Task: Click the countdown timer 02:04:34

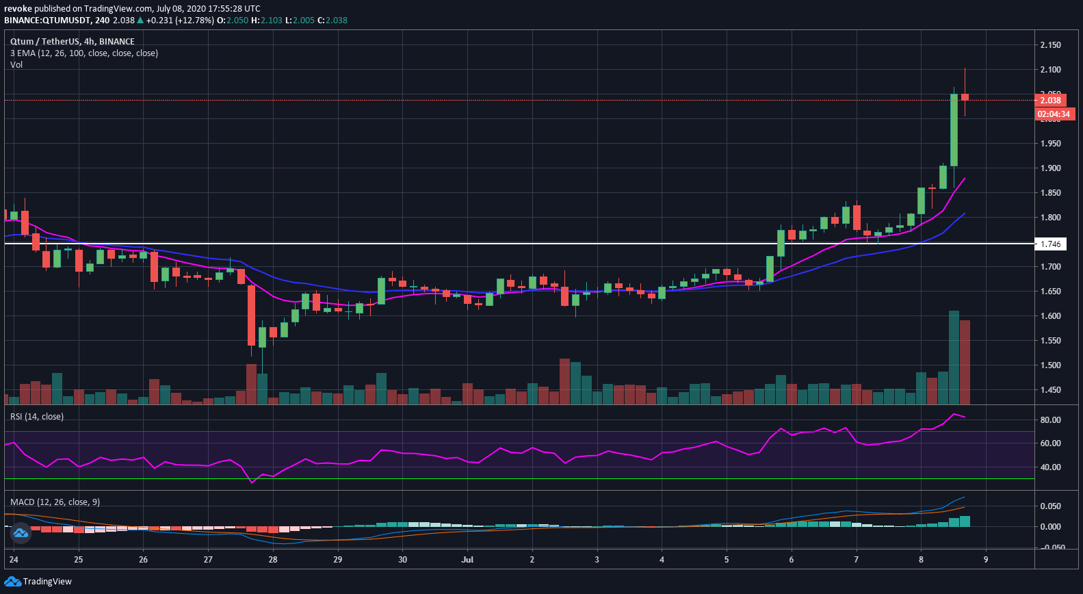Action: tap(1054, 114)
